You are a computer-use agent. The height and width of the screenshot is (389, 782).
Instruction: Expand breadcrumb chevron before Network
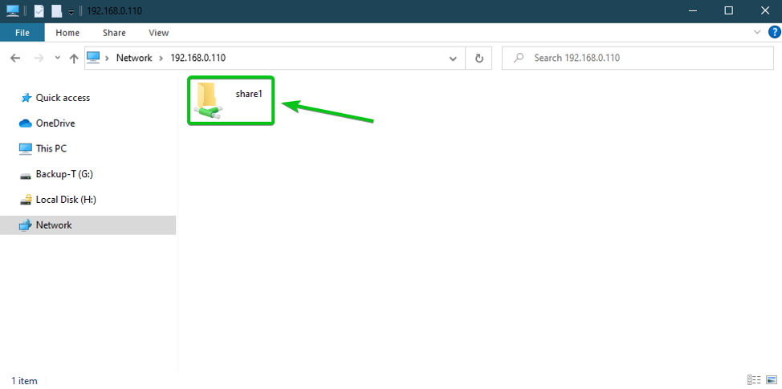click(107, 59)
